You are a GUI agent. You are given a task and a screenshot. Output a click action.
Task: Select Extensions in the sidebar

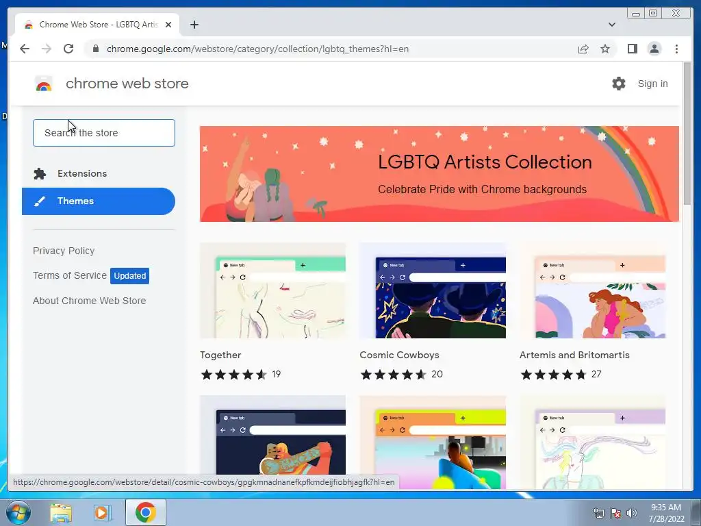pyautogui.click(x=99, y=173)
